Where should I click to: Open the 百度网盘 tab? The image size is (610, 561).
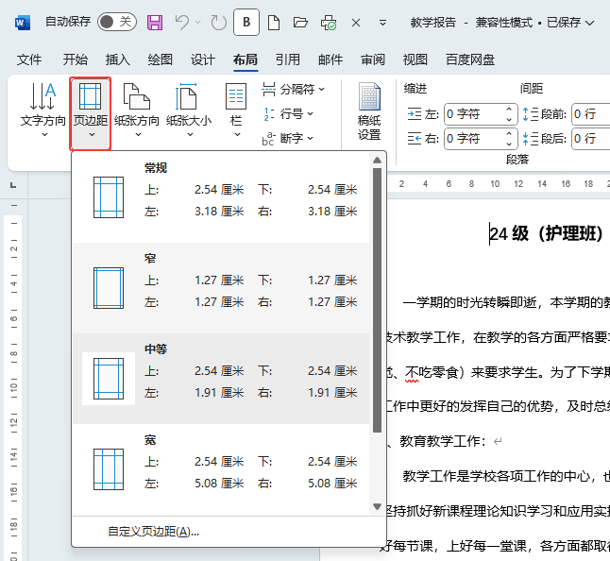coord(470,59)
